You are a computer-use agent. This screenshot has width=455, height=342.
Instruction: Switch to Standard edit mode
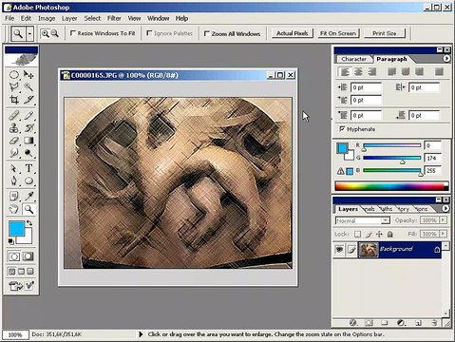[x=14, y=256]
